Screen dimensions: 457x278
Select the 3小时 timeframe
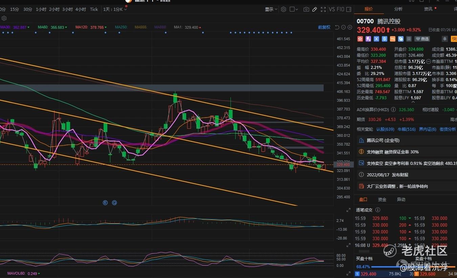[67, 9]
